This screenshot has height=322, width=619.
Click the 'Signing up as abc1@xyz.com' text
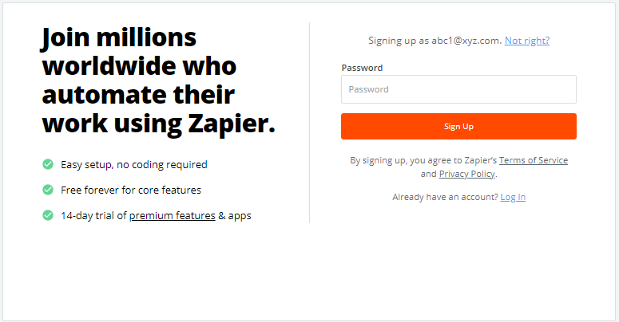(434, 41)
